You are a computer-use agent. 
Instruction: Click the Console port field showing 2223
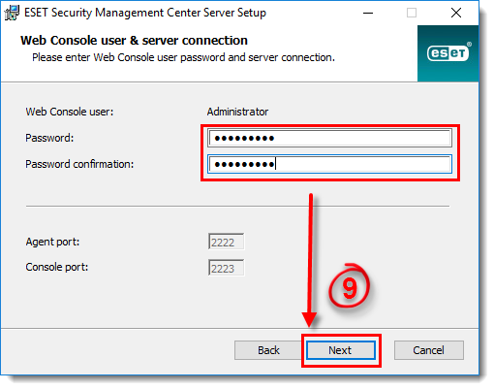[226, 268]
